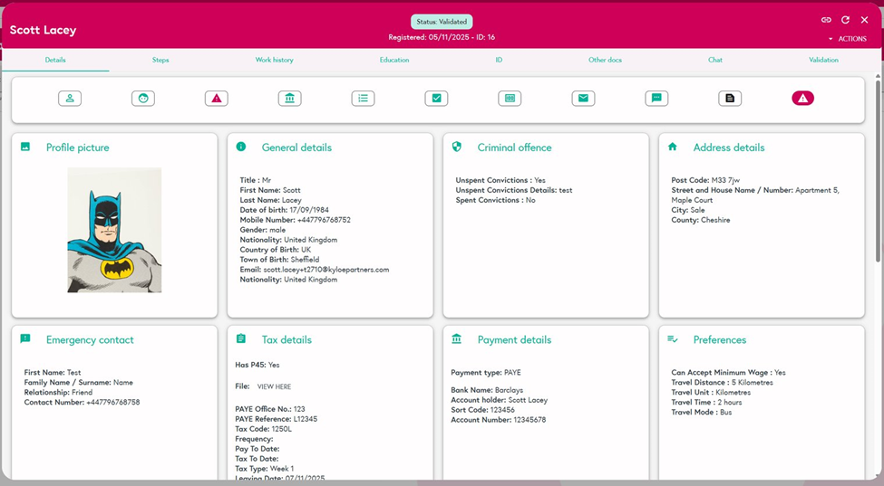Click the filled red warning icon
The image size is (884, 486).
802,99
